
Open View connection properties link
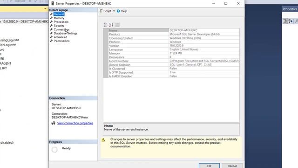(75, 123)
